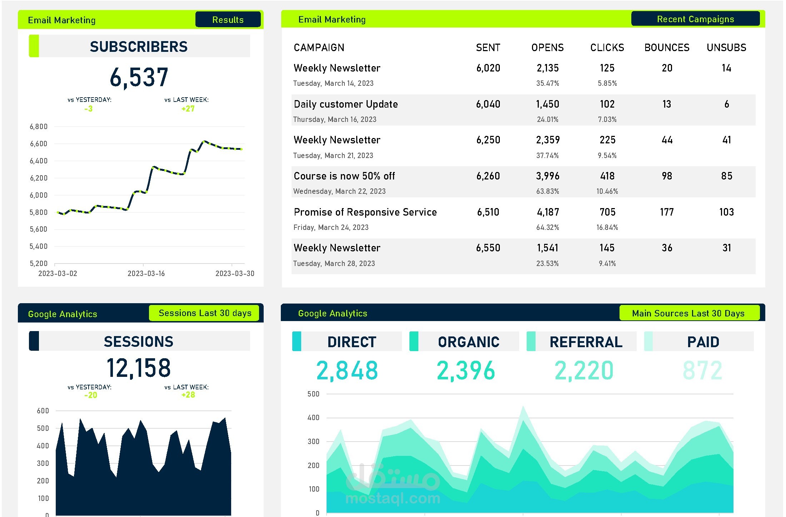Sort the table by SENT column header
This screenshot has height=517, width=786.
click(488, 48)
